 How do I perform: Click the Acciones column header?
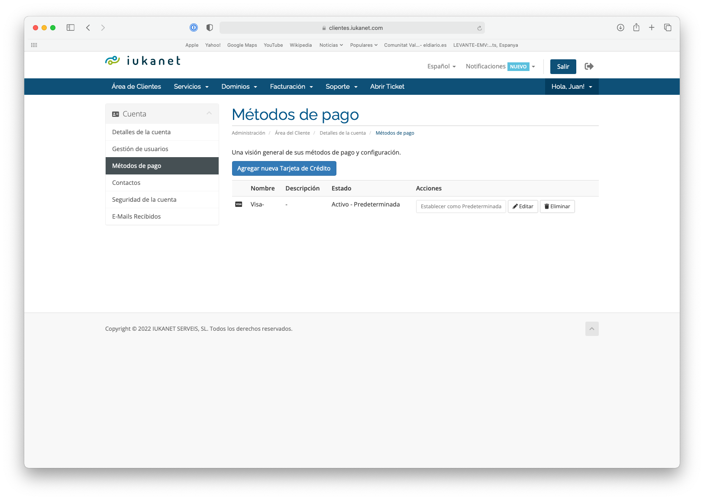coord(429,188)
